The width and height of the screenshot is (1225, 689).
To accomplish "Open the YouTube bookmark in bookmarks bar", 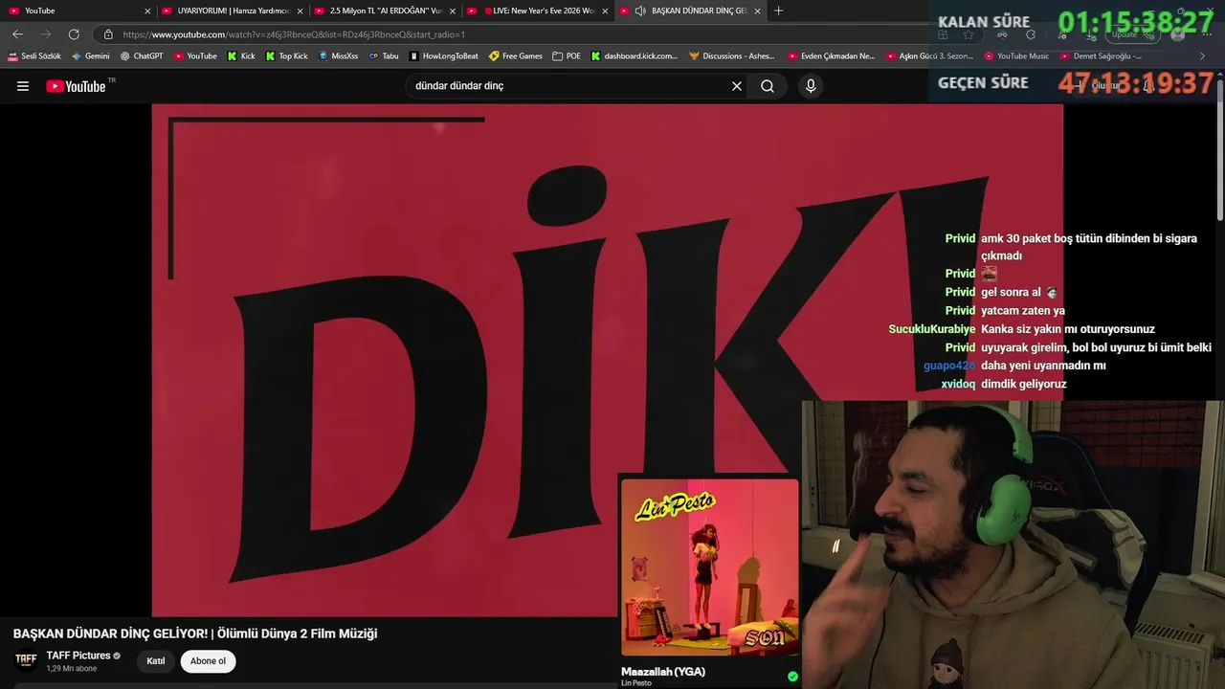I will (x=195, y=56).
